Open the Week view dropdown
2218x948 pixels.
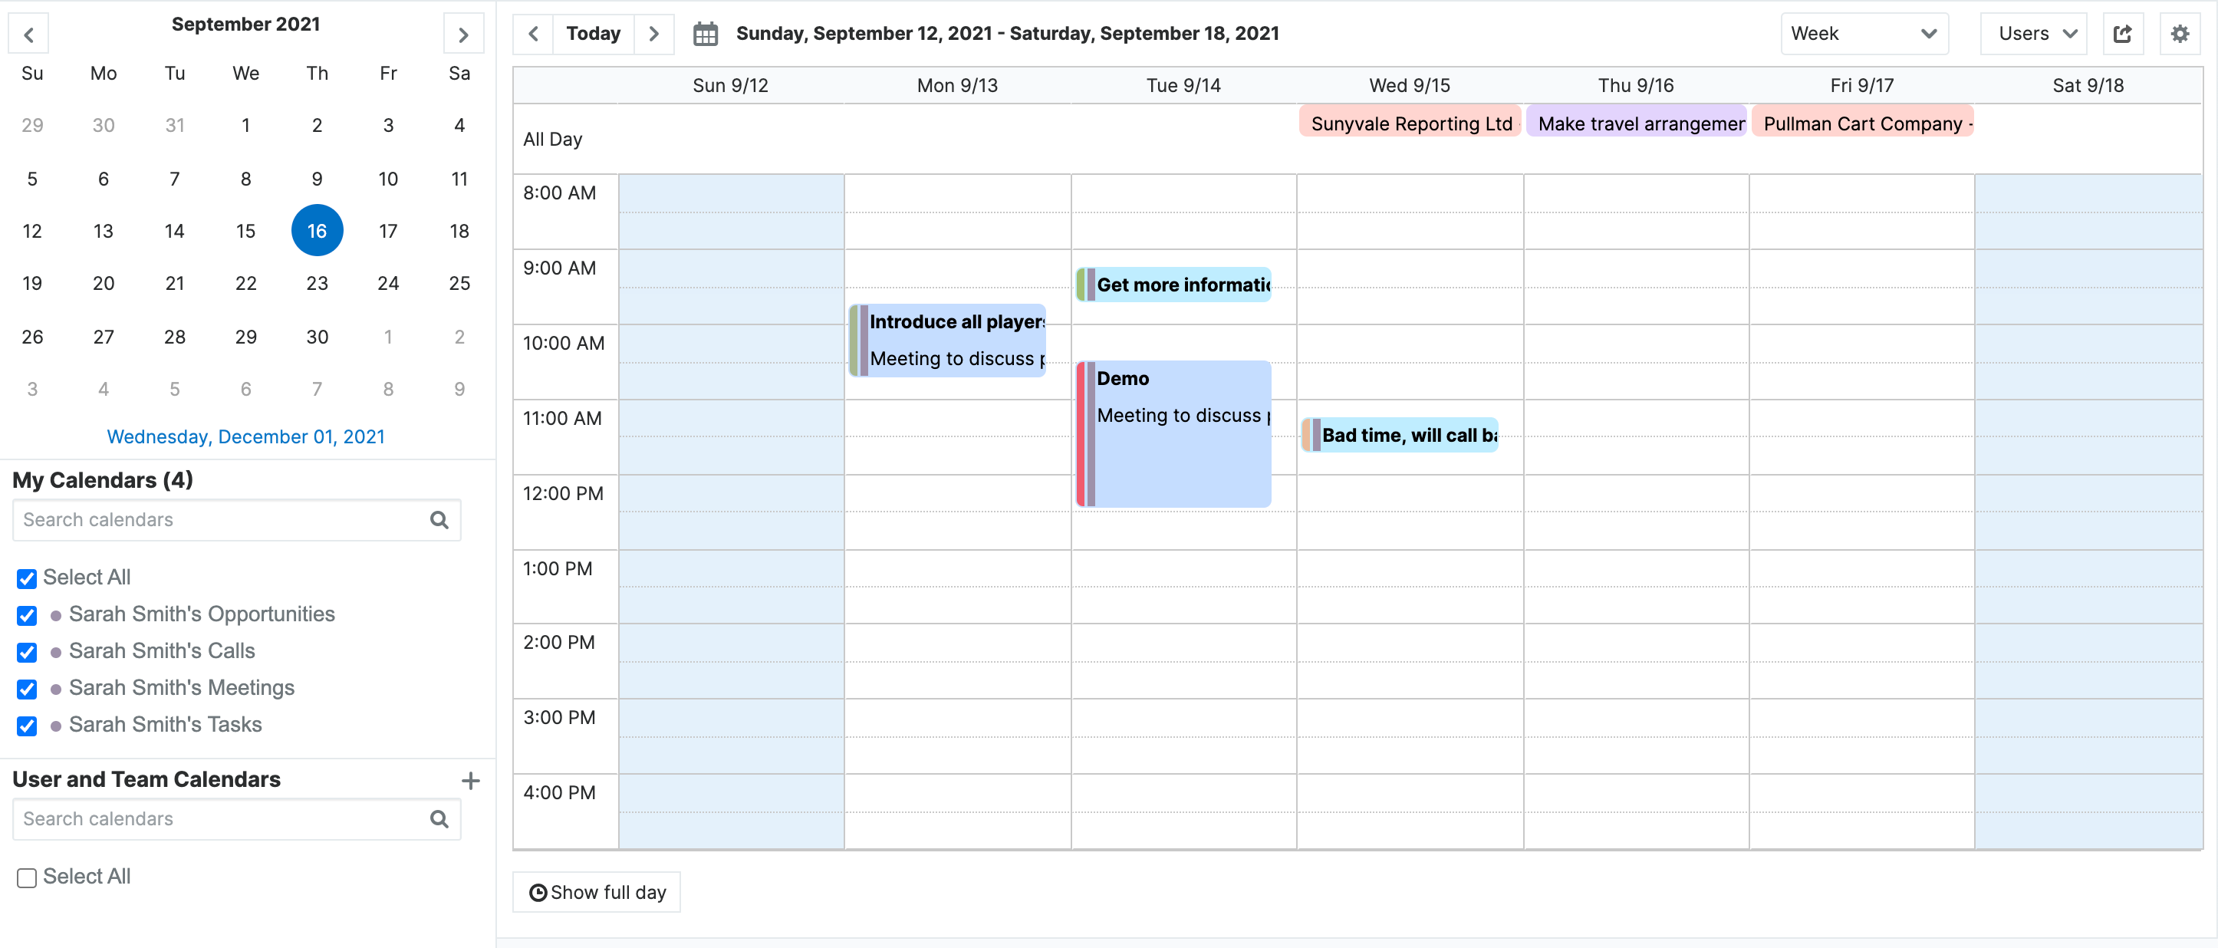[1864, 34]
